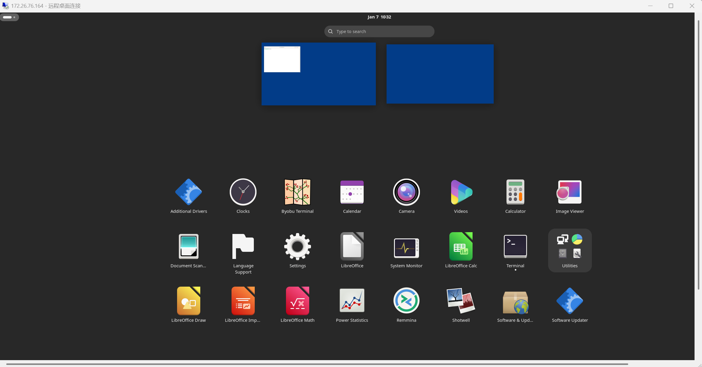Image resolution: width=702 pixels, height=367 pixels.
Task: Launch System Monitor
Action: (x=406, y=247)
